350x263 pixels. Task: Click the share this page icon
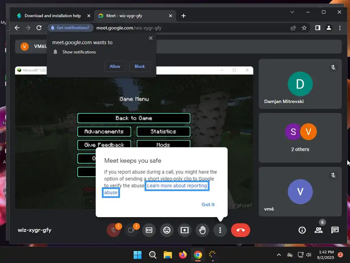tap(293, 28)
